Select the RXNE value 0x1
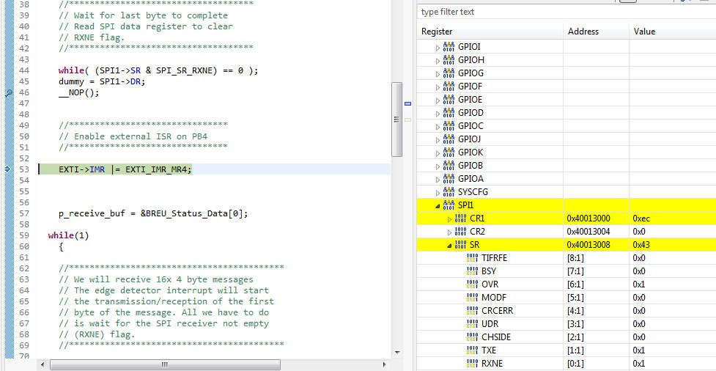 639,364
